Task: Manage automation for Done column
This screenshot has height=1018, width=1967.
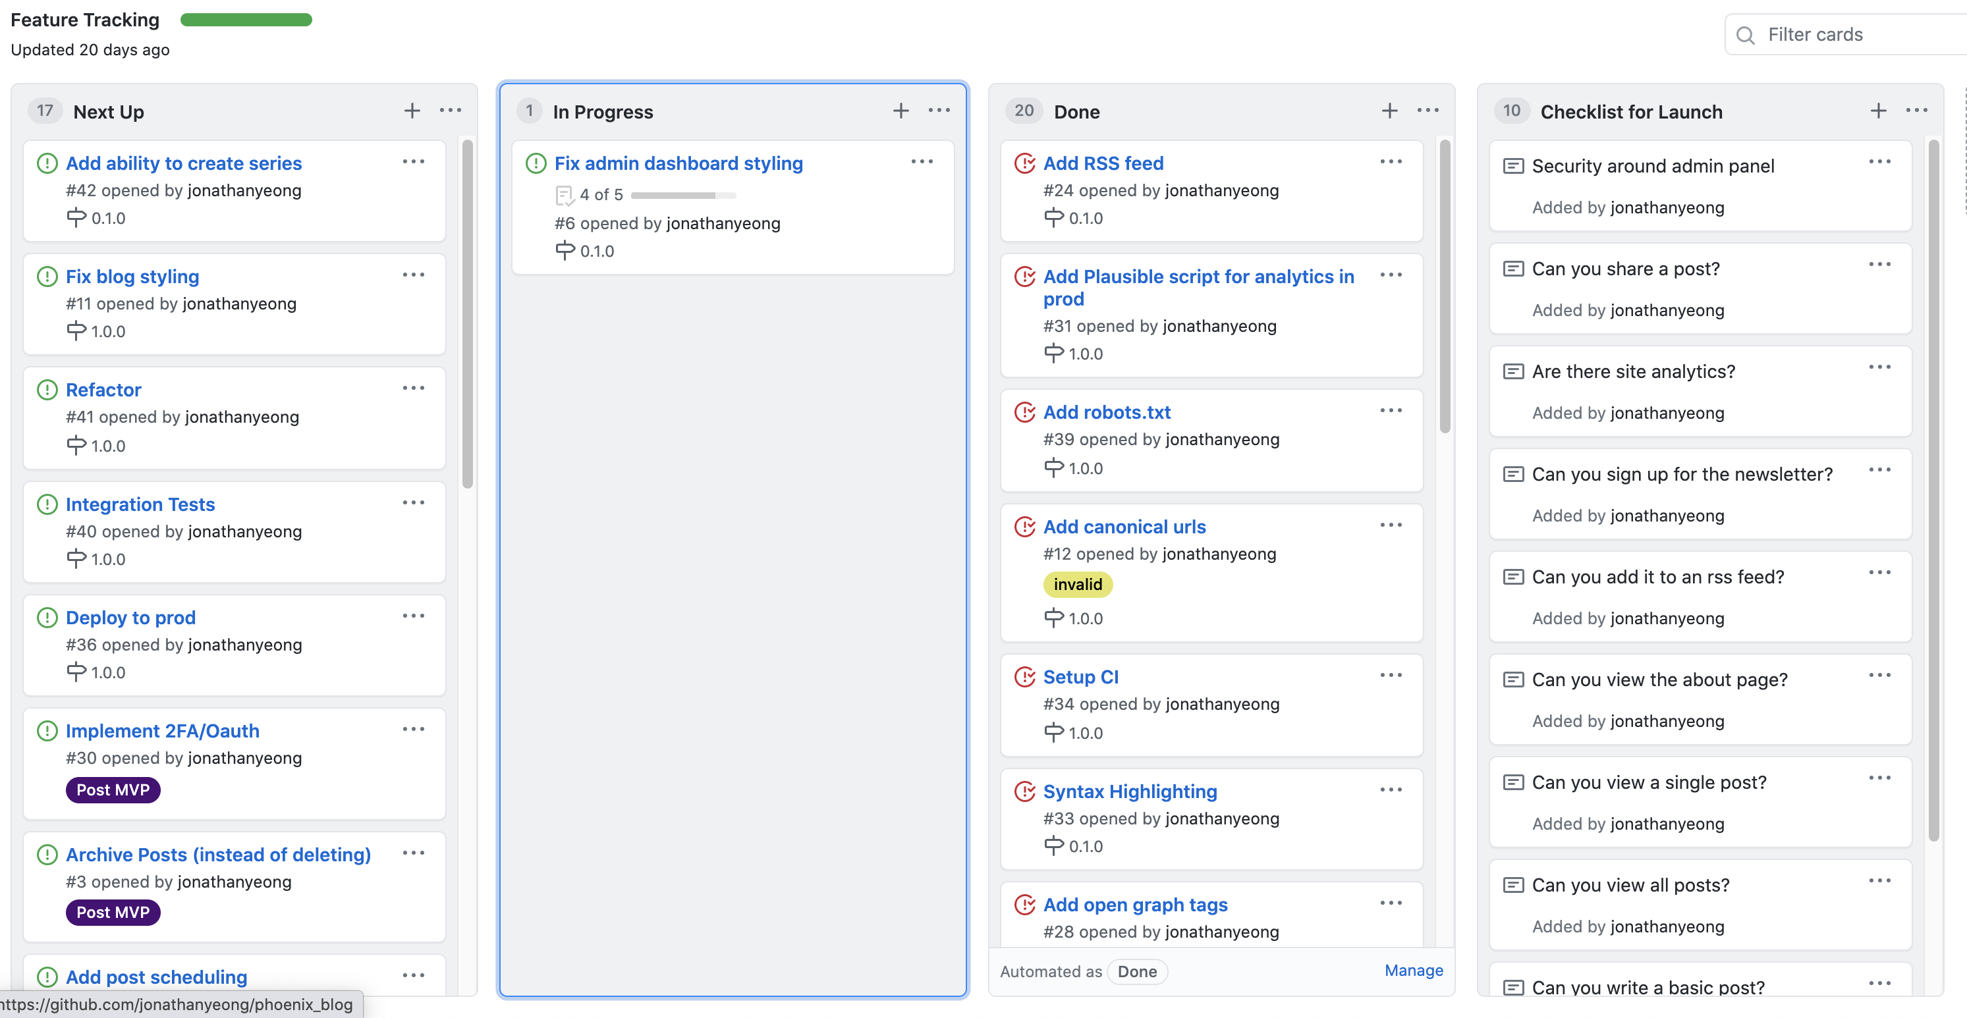Action: point(1412,970)
